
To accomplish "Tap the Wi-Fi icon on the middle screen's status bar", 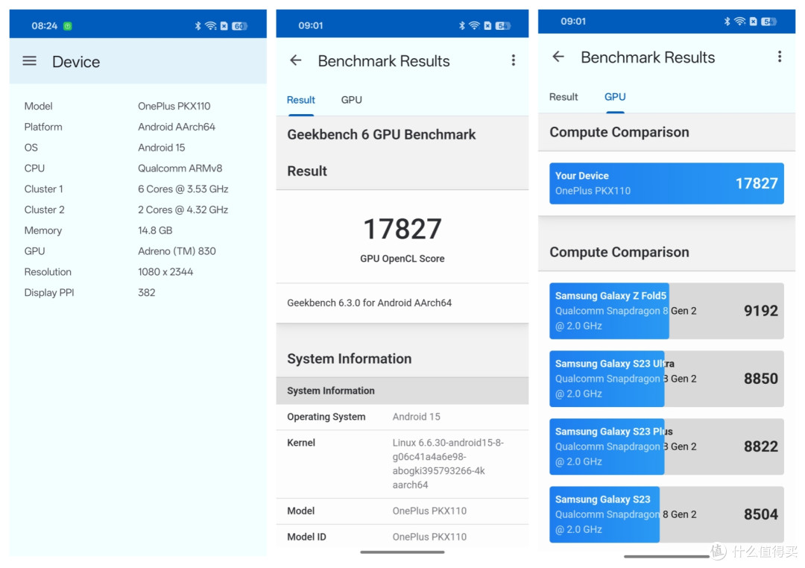I will 474,25.
